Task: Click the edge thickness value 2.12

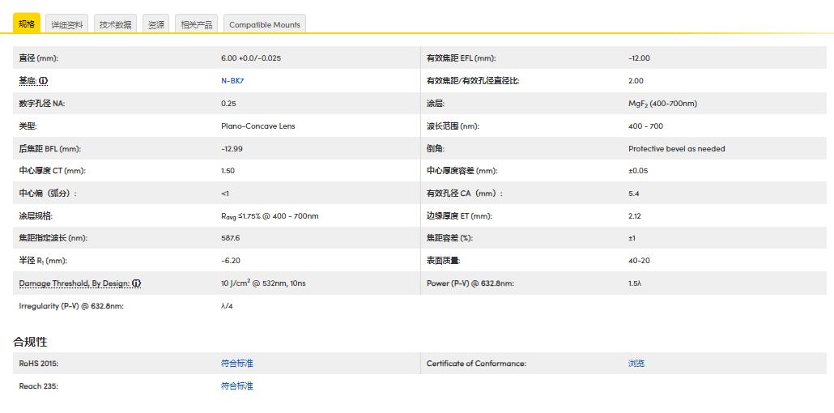Action: [635, 216]
